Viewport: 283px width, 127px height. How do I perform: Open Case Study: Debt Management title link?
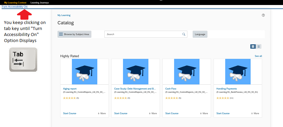pos(135,89)
